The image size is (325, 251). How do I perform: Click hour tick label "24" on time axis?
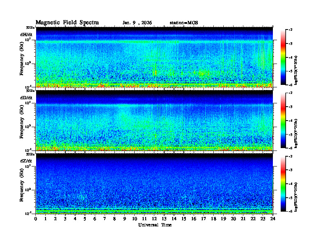click(x=273, y=219)
